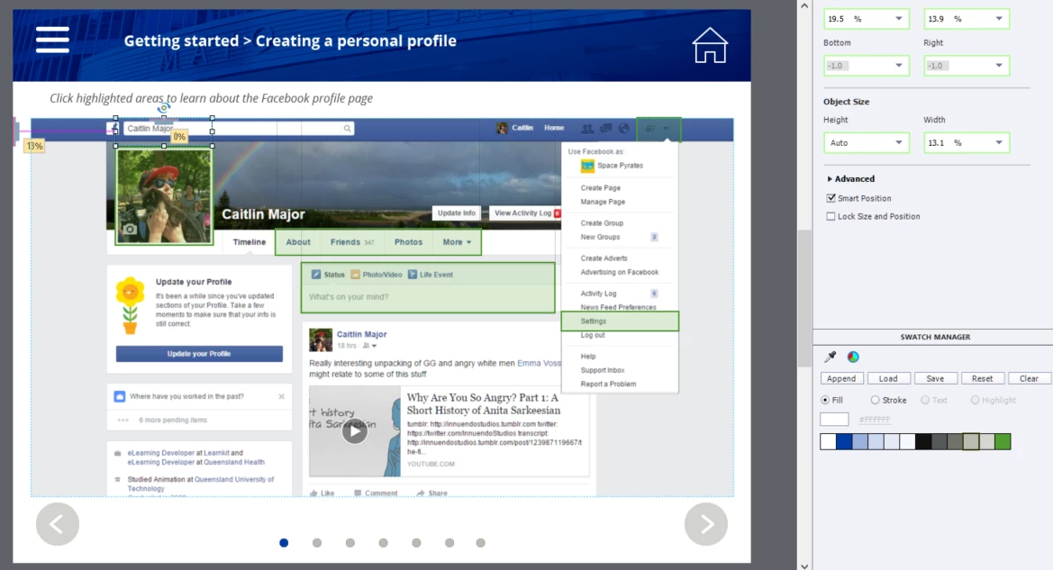This screenshot has width=1053, height=570.
Task: Select News Feed Preferences menu entry
Action: tap(620, 307)
